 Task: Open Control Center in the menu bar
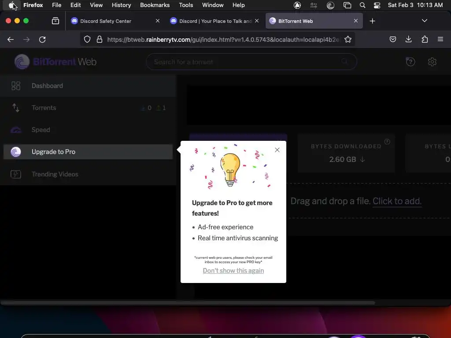coord(377,5)
